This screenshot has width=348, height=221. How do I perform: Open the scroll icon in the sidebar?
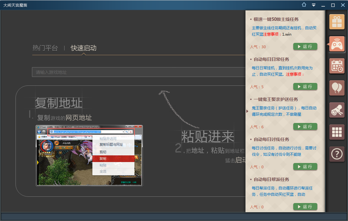pos(337,110)
